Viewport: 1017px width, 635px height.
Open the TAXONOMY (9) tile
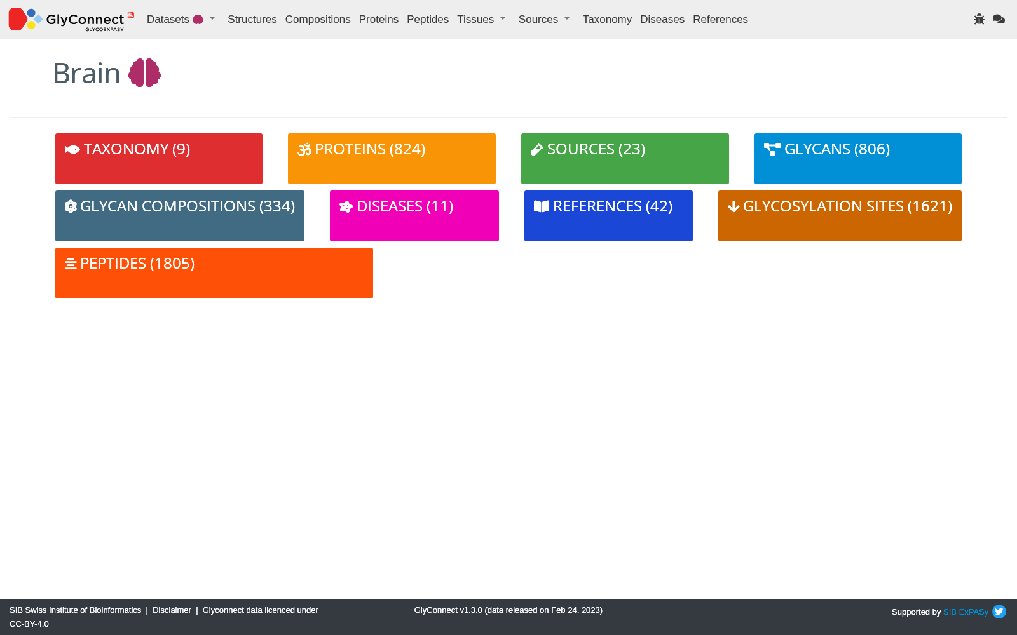tap(159, 159)
